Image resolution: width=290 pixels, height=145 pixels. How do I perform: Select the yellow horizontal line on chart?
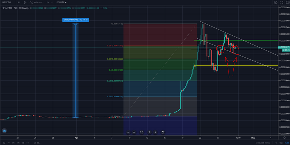click(236, 66)
